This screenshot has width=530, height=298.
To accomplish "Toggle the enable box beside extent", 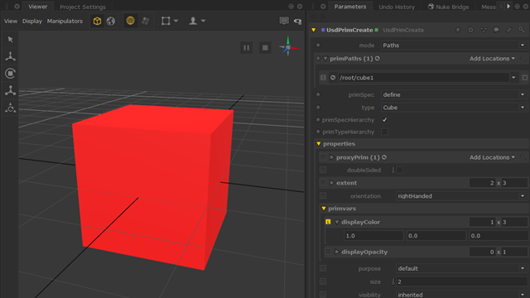I will 323,183.
